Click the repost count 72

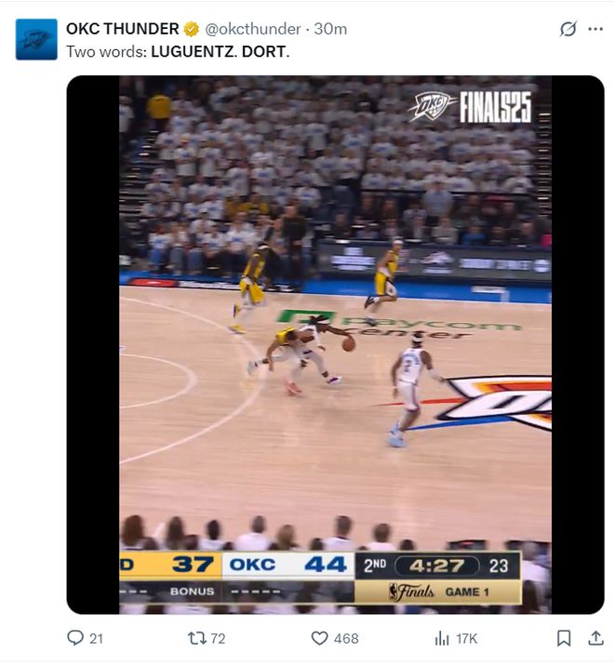(218, 638)
